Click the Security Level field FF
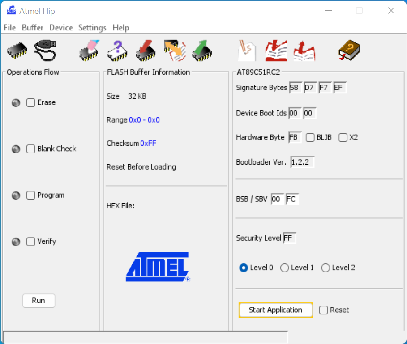Image resolution: width=407 pixels, height=344 pixels. [x=289, y=238]
